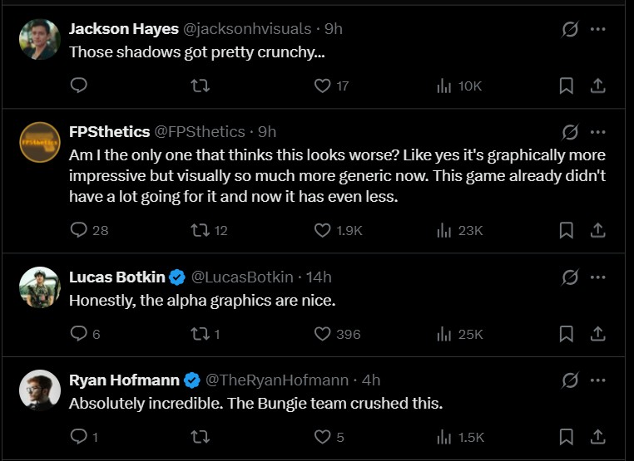Reply to Jackson Hayes's tweet
Viewport: 634px width, 461px height.
click(79, 86)
